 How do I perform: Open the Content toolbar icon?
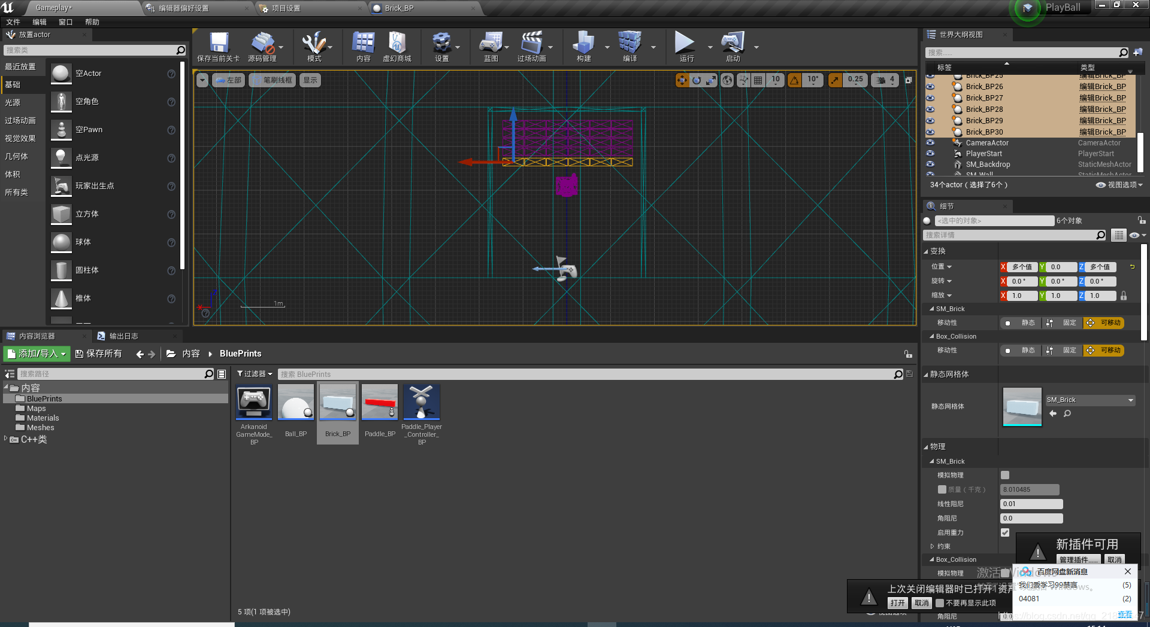pos(363,47)
